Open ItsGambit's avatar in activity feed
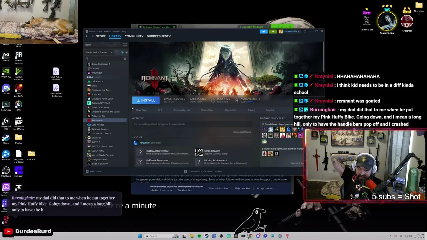The width and height of the screenshot is (427, 240). point(135,143)
